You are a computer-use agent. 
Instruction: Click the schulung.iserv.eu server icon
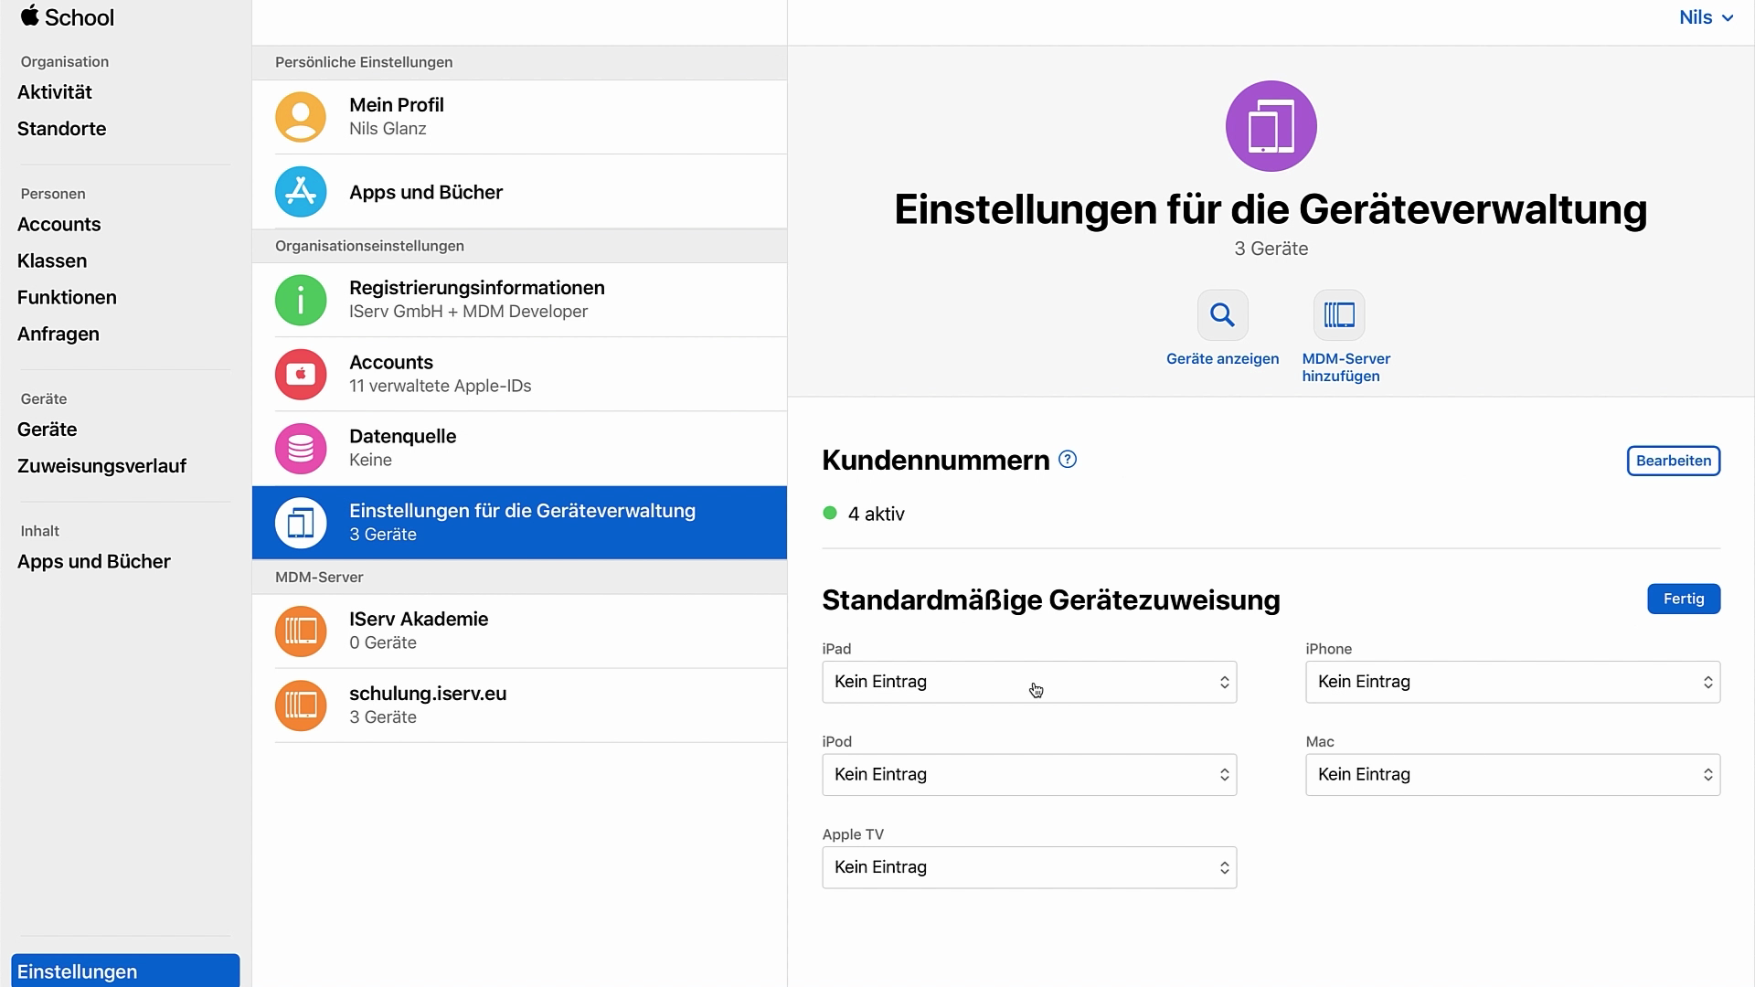(x=300, y=705)
